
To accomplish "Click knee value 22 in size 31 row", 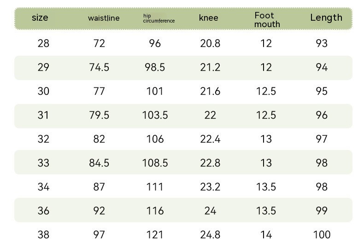I will tap(210, 115).
